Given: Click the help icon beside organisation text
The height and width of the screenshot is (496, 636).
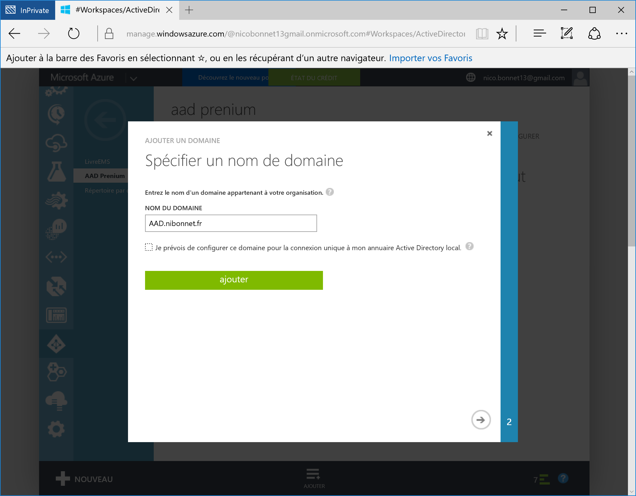Looking at the screenshot, I should 330,192.
